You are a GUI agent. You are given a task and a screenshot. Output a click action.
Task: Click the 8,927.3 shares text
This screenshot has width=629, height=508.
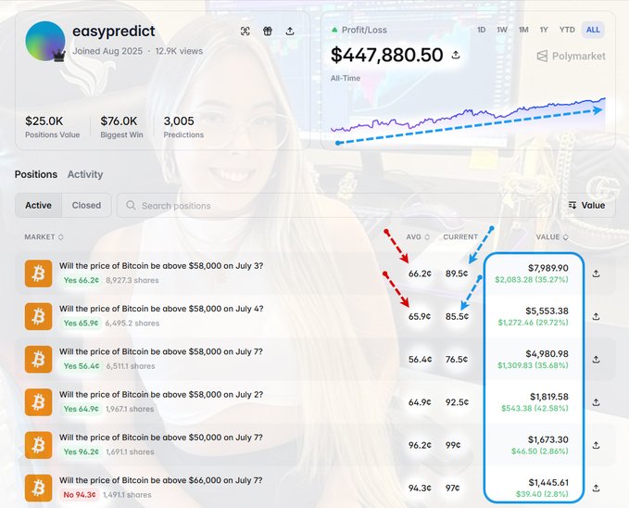tap(132, 280)
